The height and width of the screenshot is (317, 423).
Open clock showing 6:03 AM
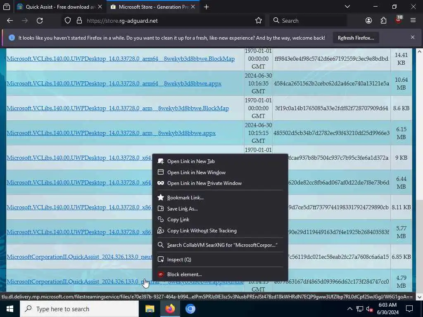click(388, 309)
